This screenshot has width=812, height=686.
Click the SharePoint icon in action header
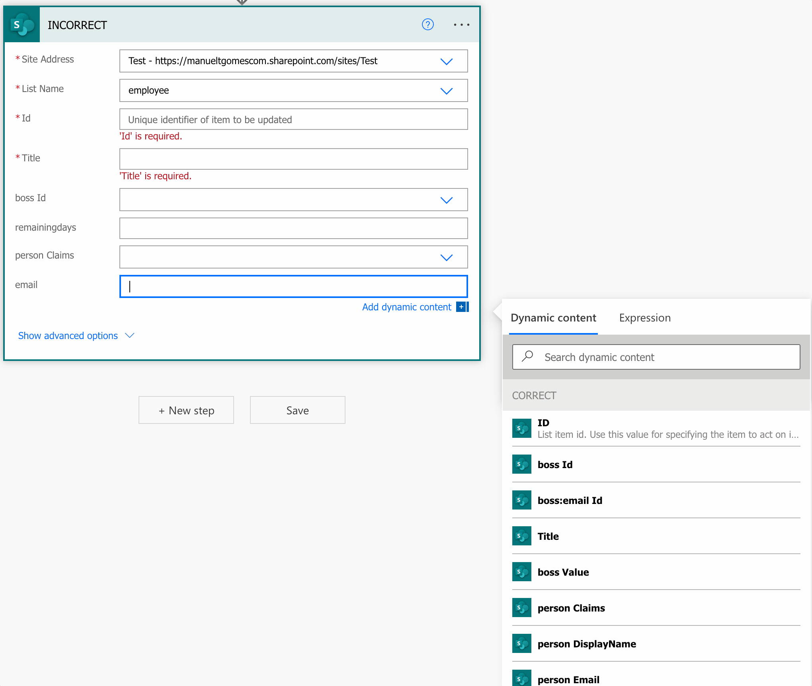(x=22, y=25)
